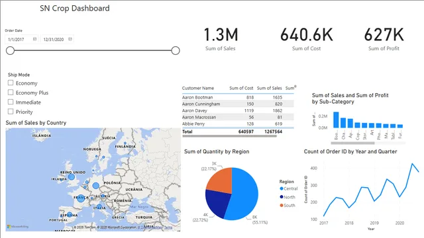
Task: Grab the left handle of Order Date slider
Action: (x=11, y=50)
